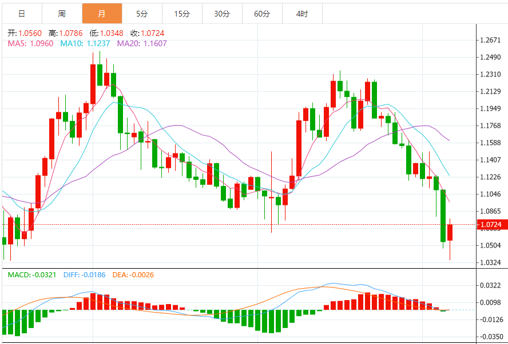Switch to the 30分 chart tab
508x344 pixels.
tap(222, 13)
